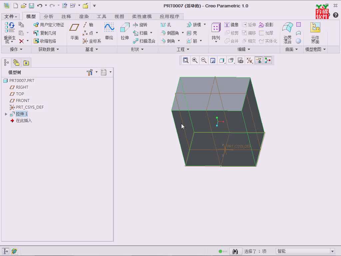Switch to the 渲染 tab
341x256 pixels.
tap(84, 16)
